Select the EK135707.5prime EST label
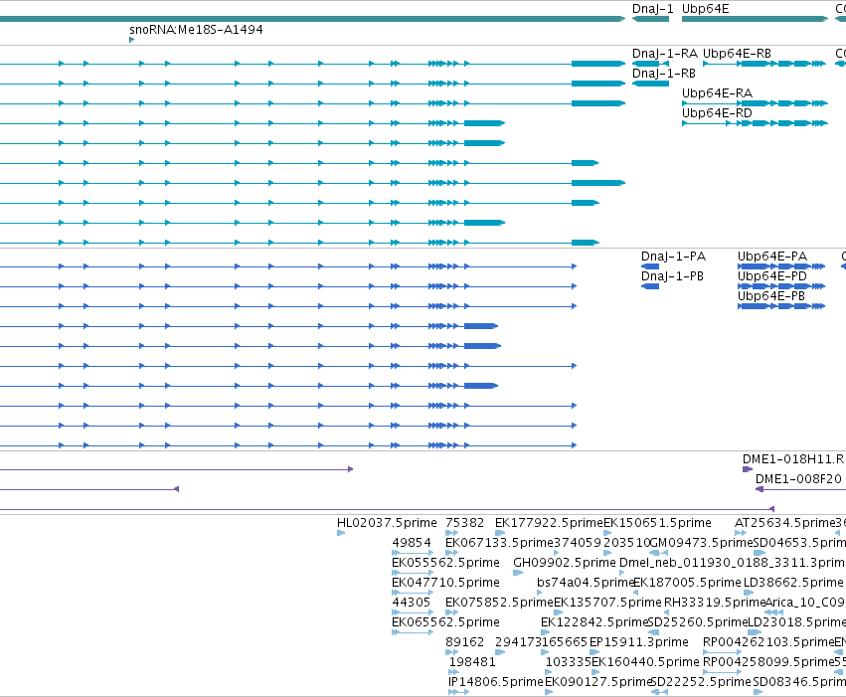This screenshot has width=846, height=697. point(607,603)
